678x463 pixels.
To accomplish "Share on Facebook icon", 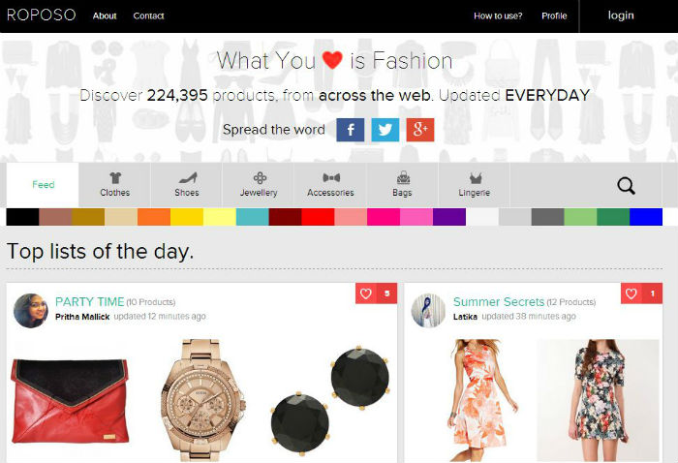I will pos(351,130).
